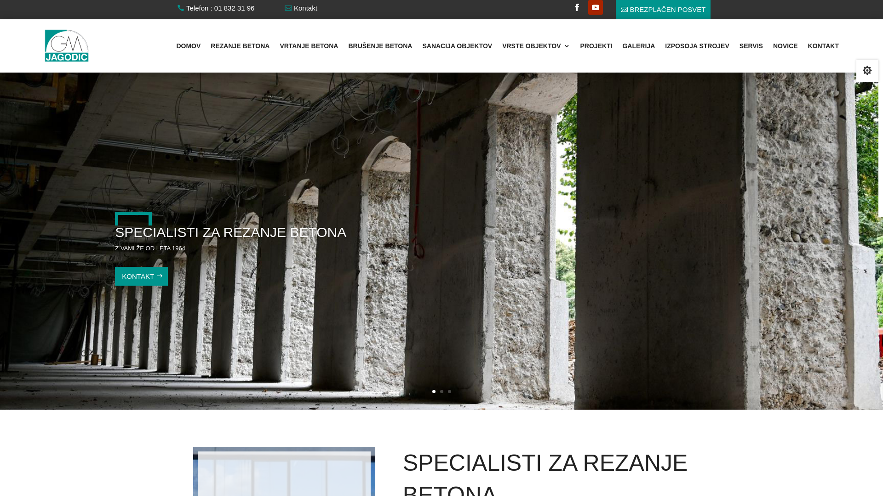
Task: Open PROJEKTI menu item
Action: (x=596, y=46)
